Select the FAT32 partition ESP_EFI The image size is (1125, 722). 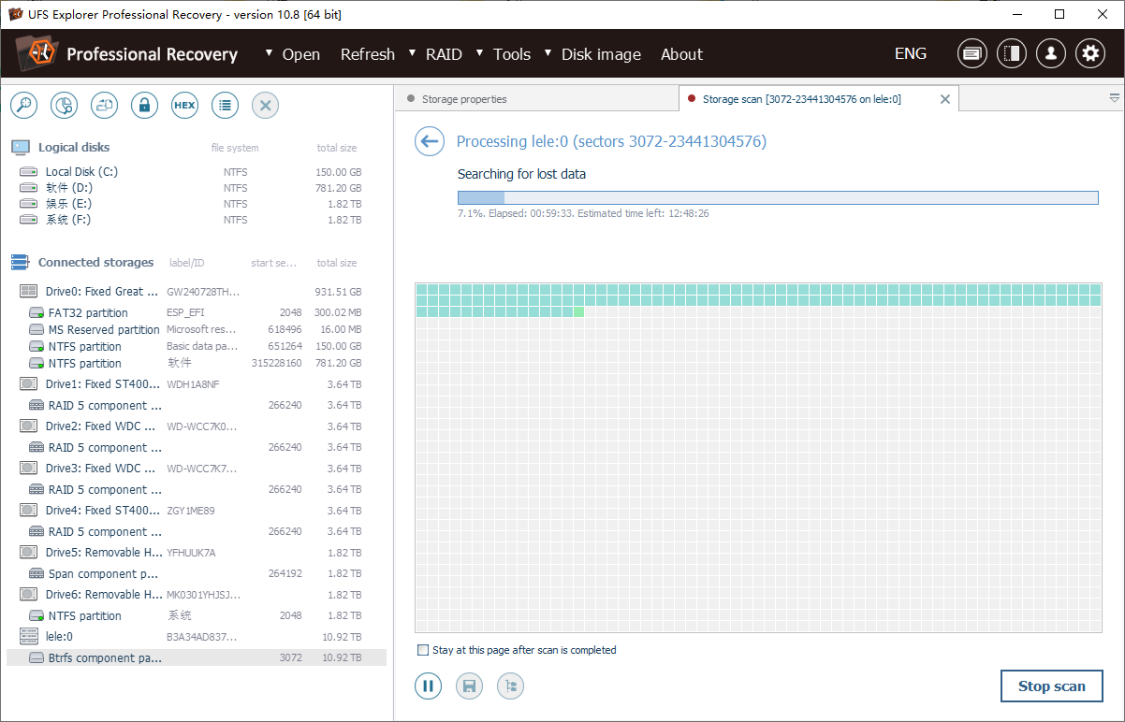(197, 312)
